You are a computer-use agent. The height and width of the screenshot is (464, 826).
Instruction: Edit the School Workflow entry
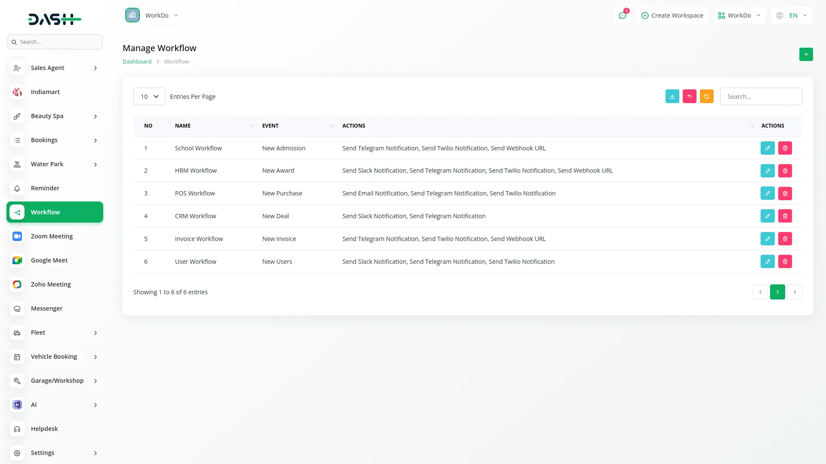767,148
